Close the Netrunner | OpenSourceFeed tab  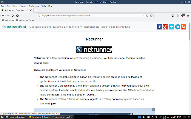tap(31, 10)
